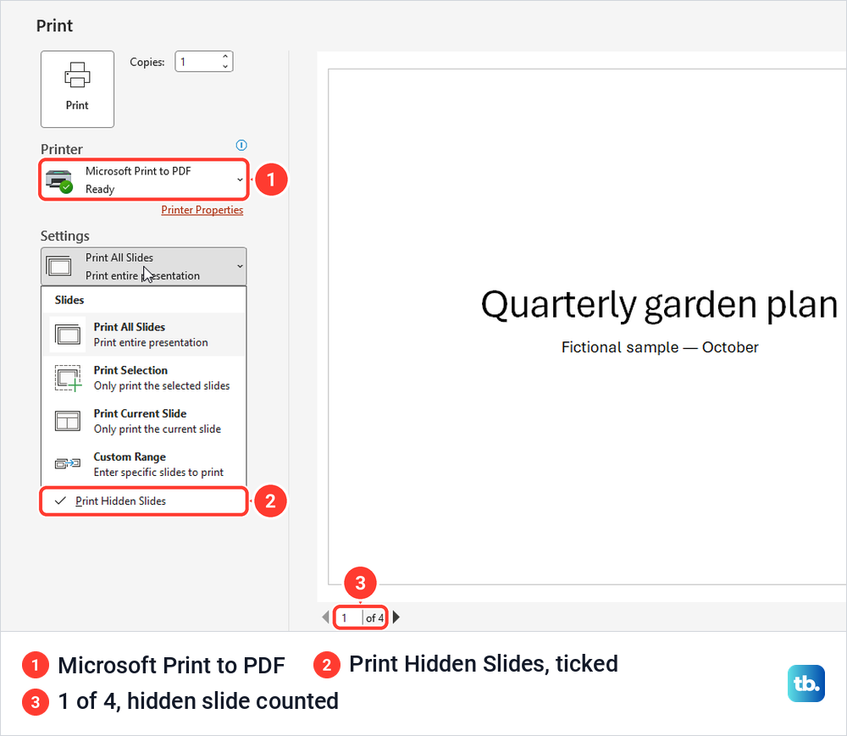The width and height of the screenshot is (847, 736).
Task: Decrease copies with the down stepper arrow
Action: tap(225, 66)
